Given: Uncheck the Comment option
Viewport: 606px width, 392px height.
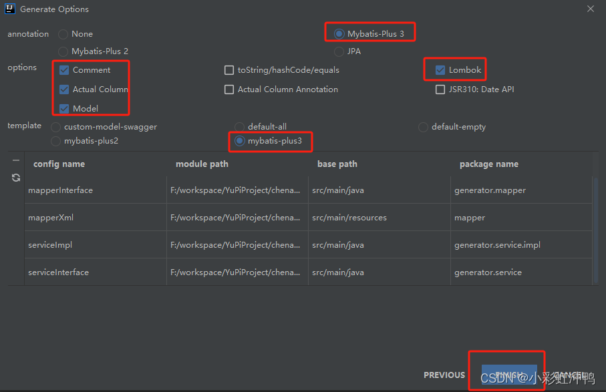Looking at the screenshot, I should [x=64, y=69].
